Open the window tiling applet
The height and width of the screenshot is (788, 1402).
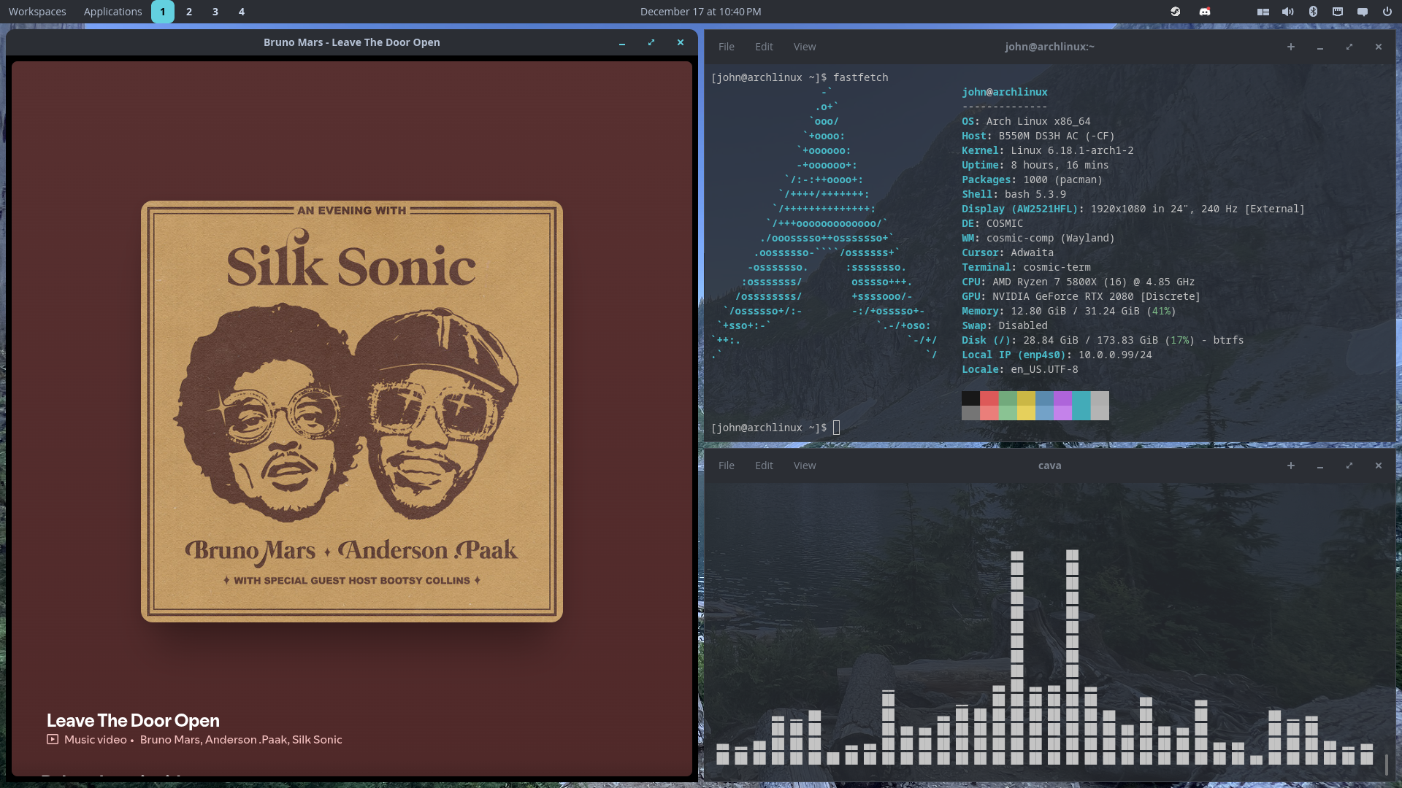point(1263,12)
